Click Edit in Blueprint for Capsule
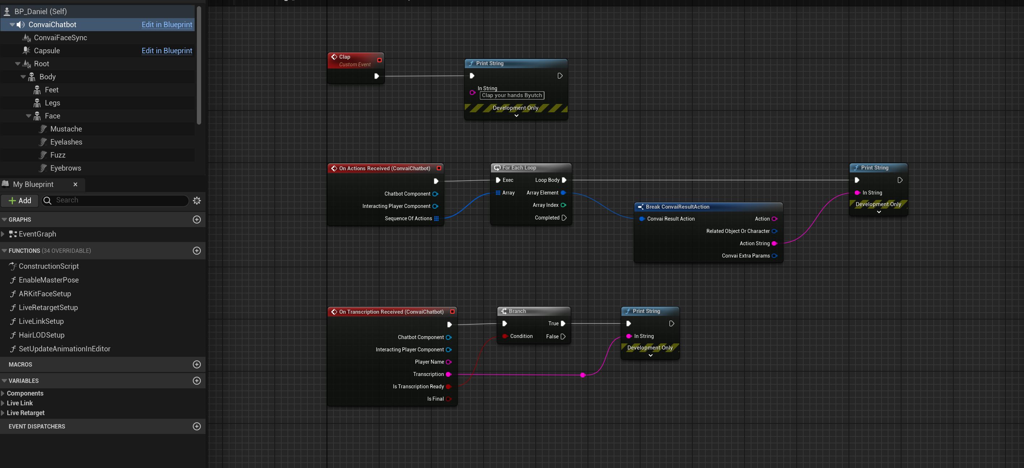Image resolution: width=1024 pixels, height=468 pixels. coord(167,51)
